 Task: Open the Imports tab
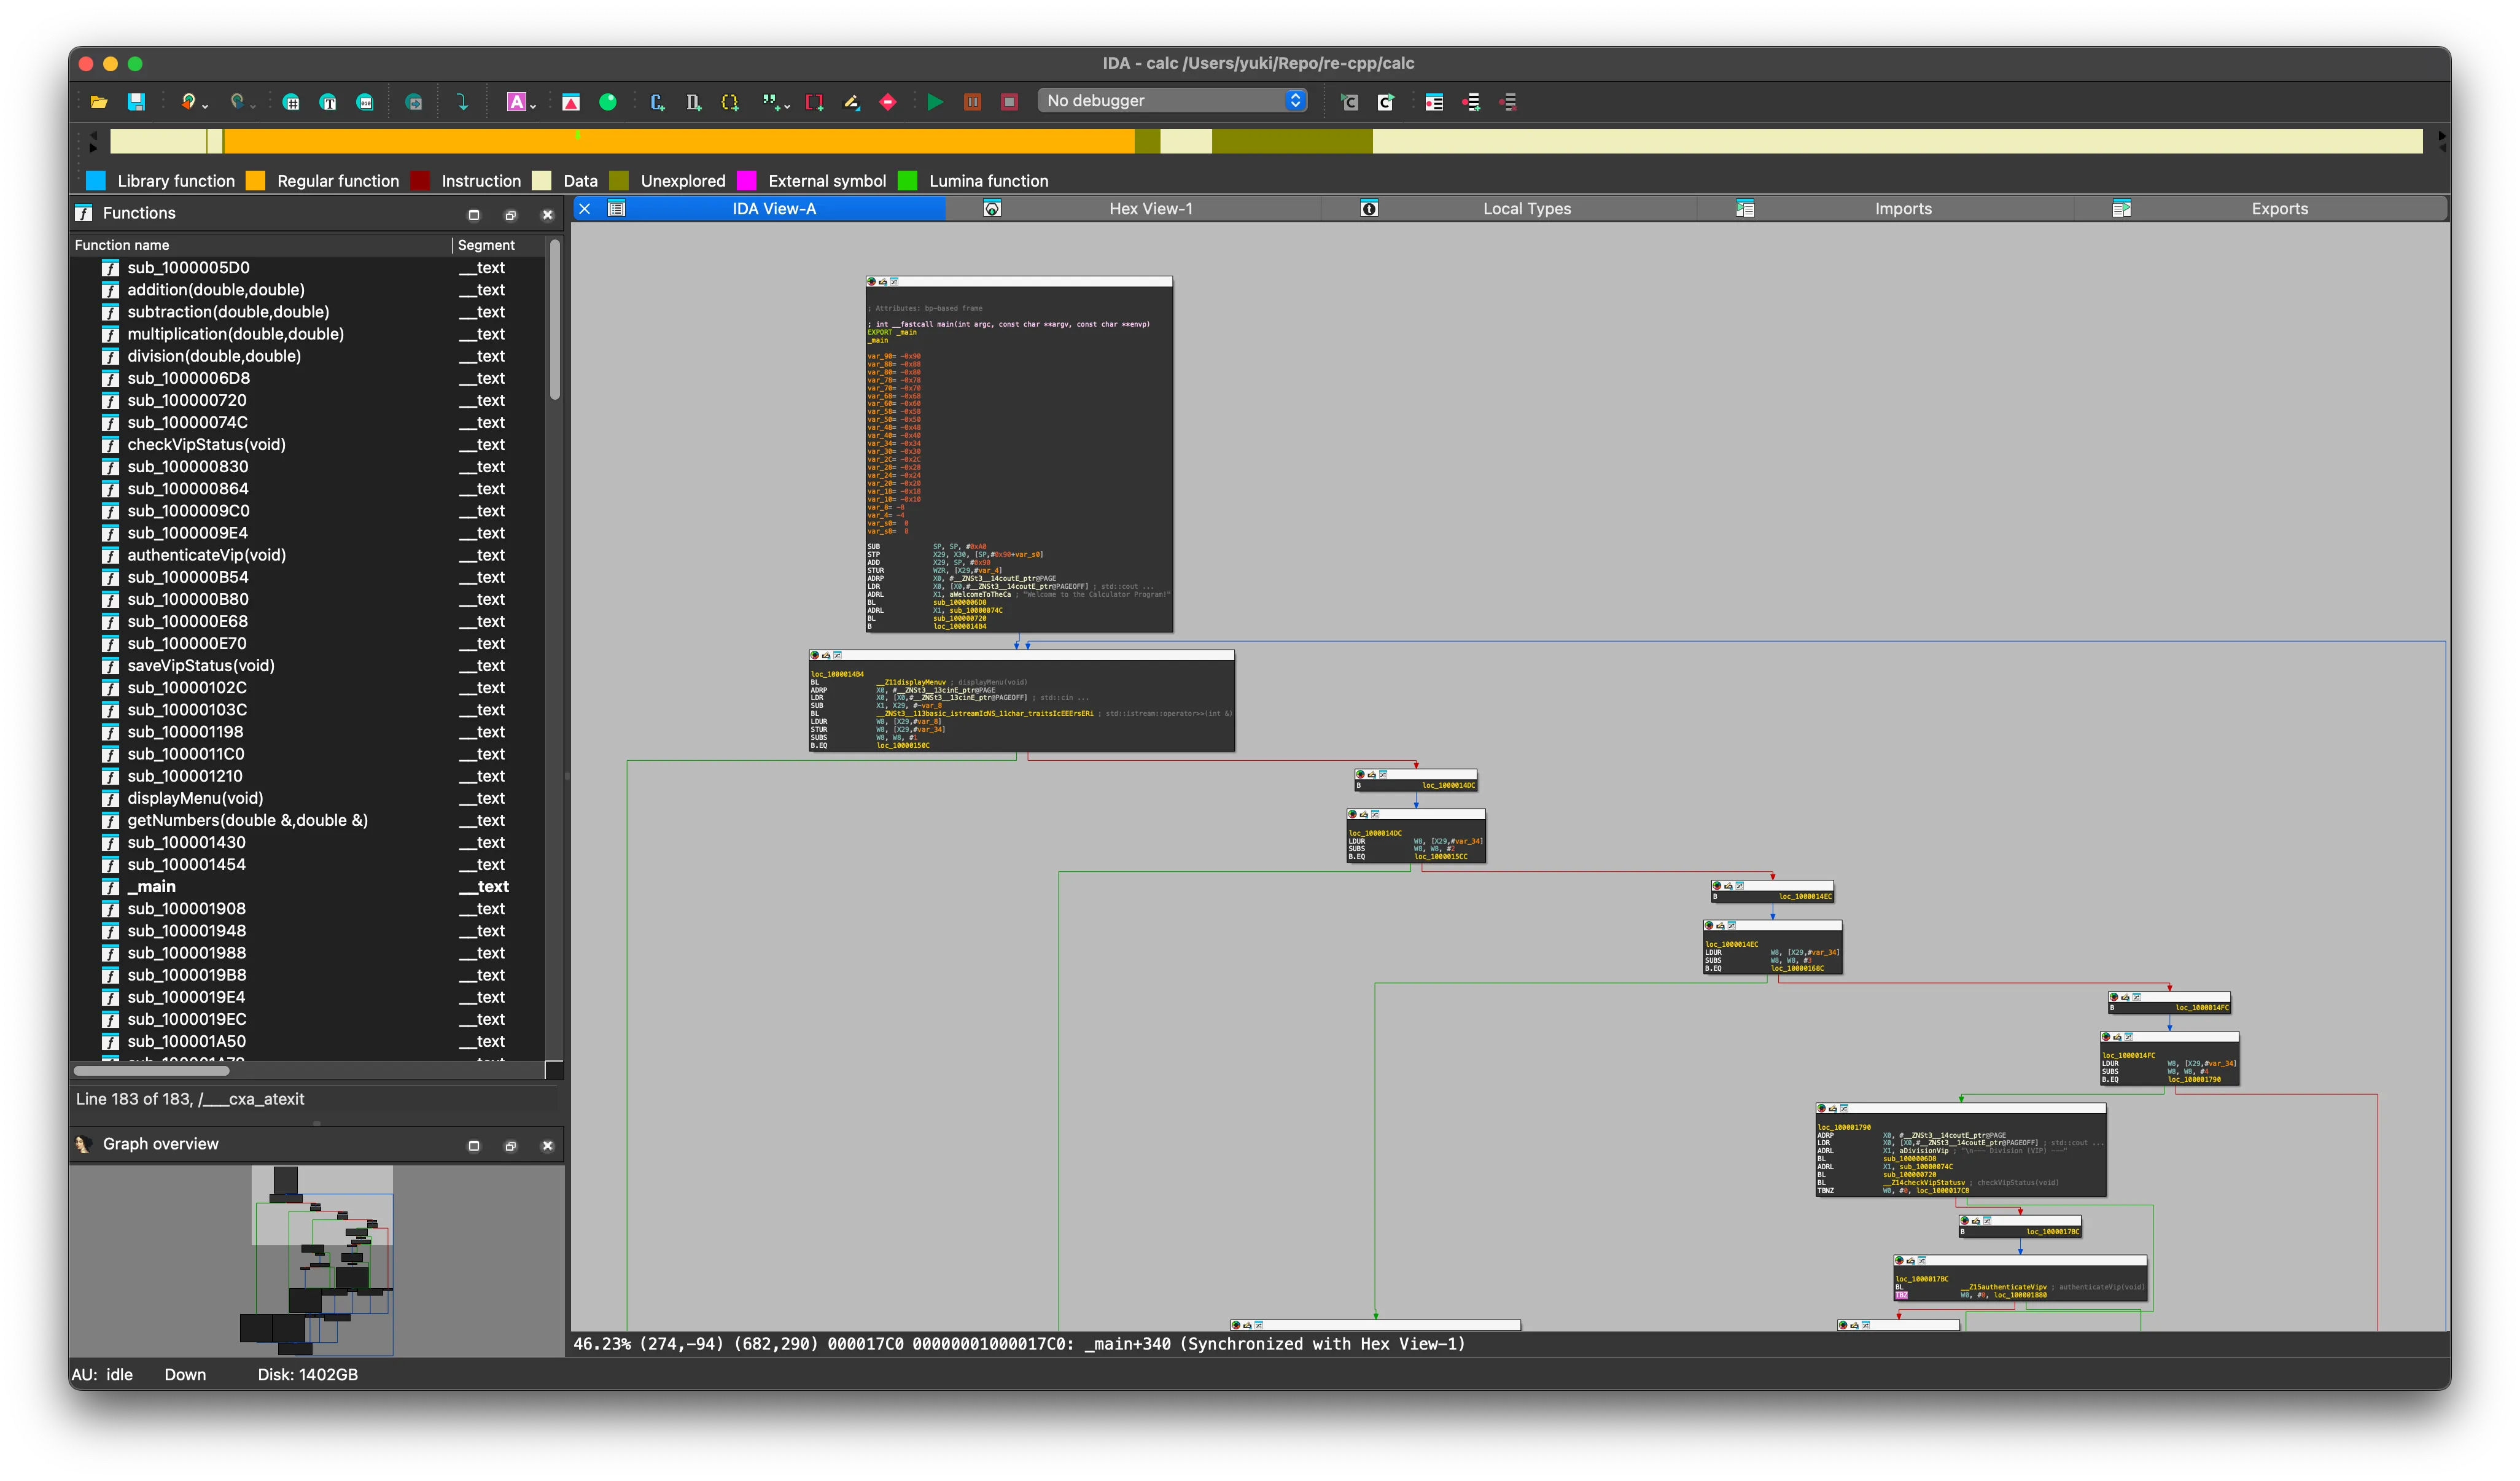point(1902,209)
